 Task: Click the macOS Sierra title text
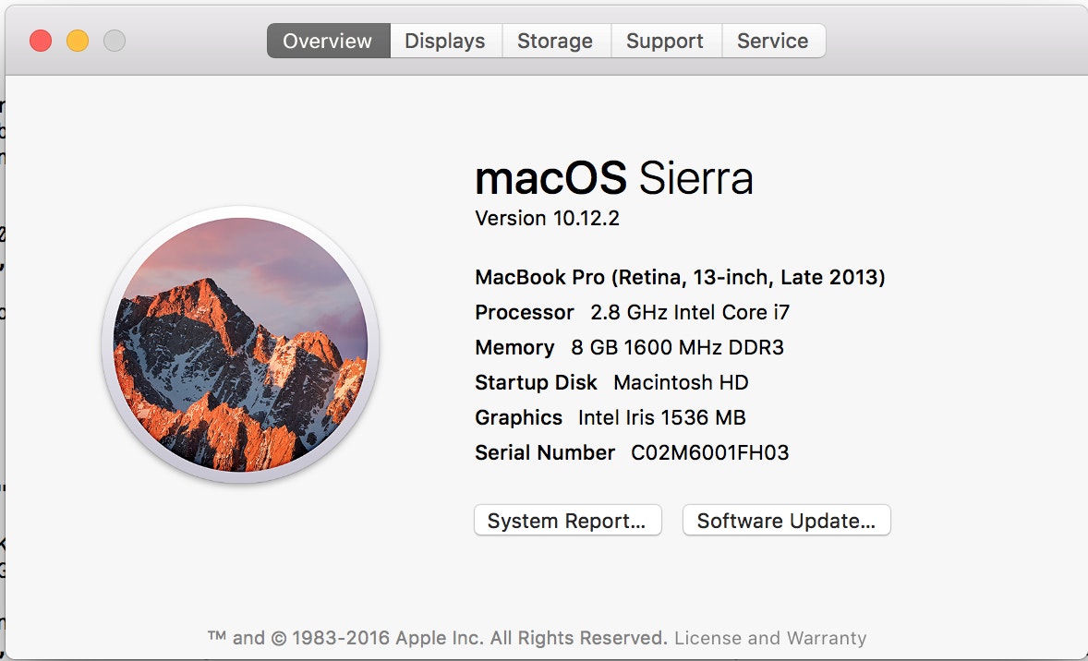click(x=613, y=178)
